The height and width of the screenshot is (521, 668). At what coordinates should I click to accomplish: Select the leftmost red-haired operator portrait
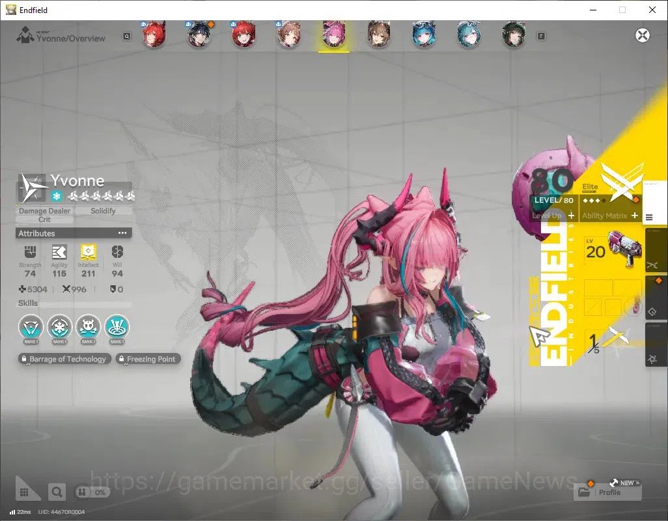click(154, 34)
